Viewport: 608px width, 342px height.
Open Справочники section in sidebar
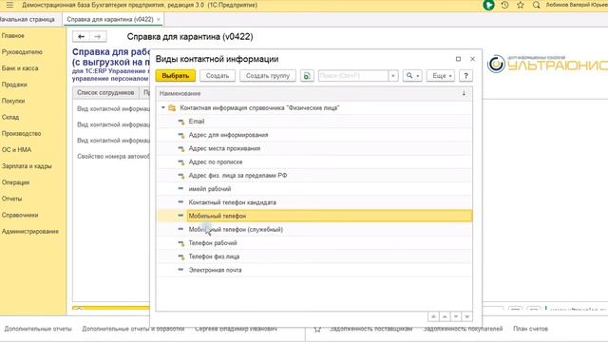pyautogui.click(x=20, y=215)
